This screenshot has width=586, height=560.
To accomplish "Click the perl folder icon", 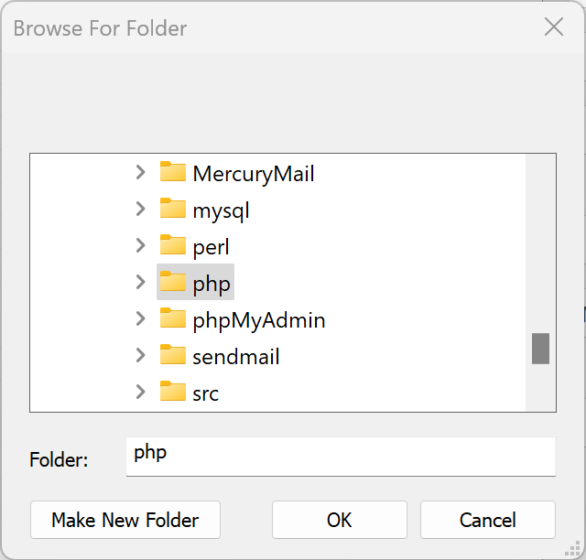I will pos(173,244).
